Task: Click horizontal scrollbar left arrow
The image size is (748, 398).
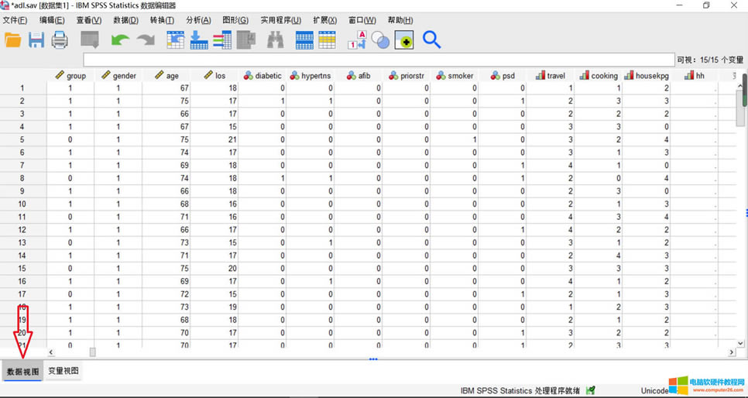Action: (51, 352)
